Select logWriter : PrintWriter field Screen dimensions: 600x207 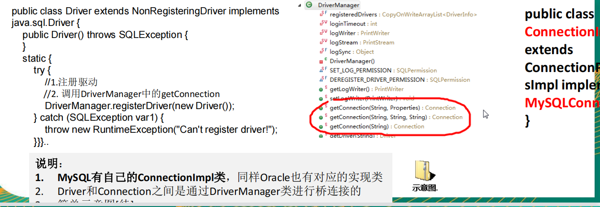pos(360,33)
